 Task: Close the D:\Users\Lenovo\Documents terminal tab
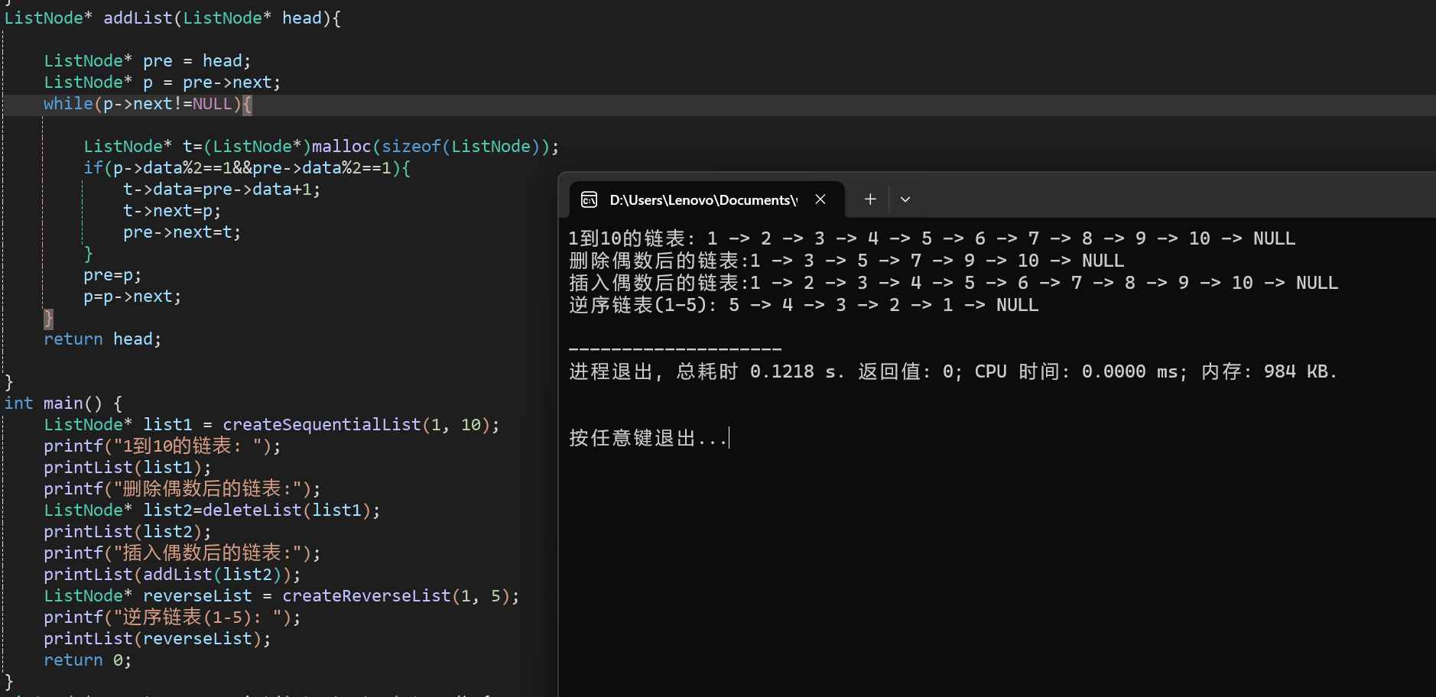click(820, 199)
